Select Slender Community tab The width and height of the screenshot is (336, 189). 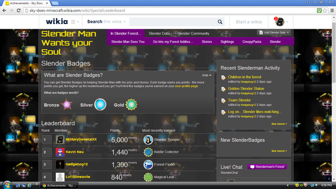coord(193,34)
